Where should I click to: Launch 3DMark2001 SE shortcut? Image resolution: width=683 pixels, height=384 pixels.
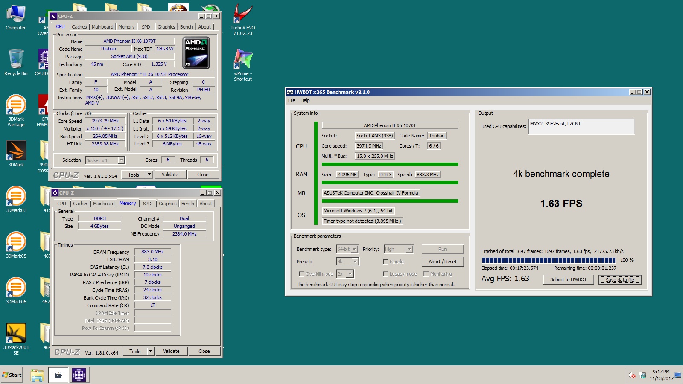click(16, 339)
